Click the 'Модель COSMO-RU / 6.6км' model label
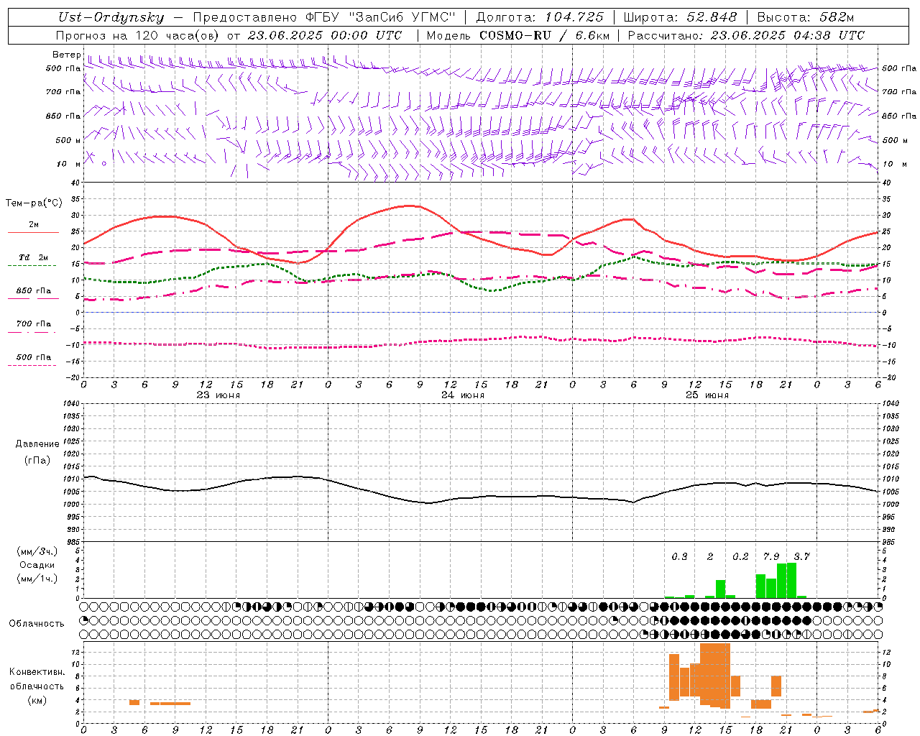This screenshot has width=920, height=736. tap(517, 35)
